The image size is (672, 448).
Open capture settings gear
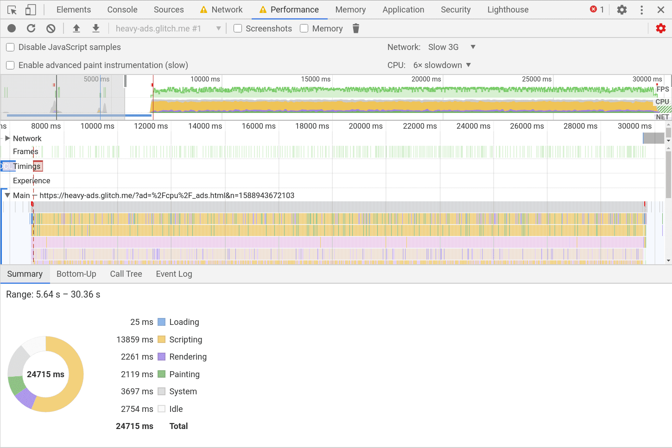click(660, 28)
